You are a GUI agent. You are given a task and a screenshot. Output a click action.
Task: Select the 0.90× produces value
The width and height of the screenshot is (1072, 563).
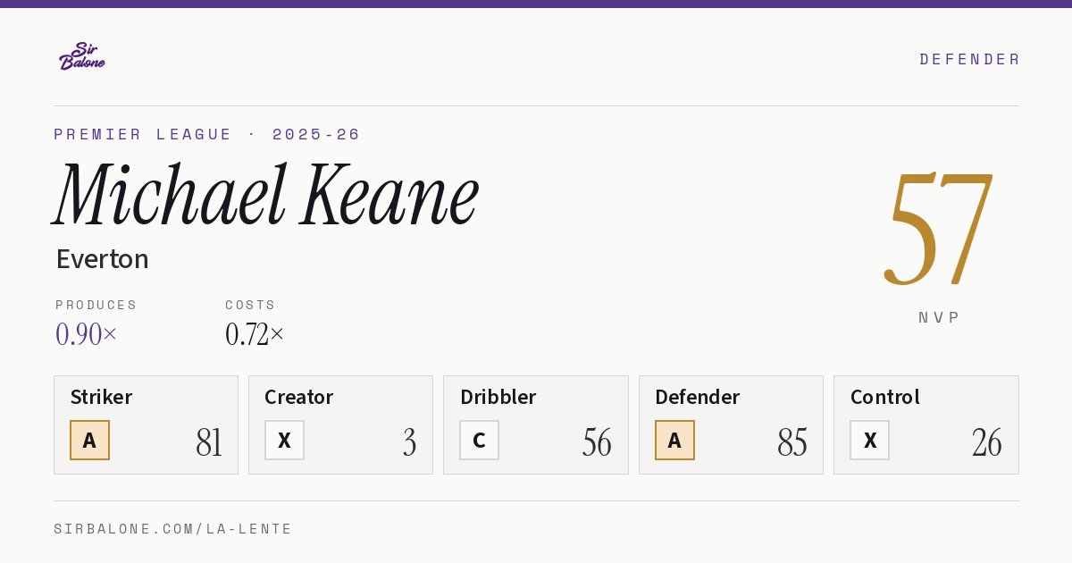[87, 334]
